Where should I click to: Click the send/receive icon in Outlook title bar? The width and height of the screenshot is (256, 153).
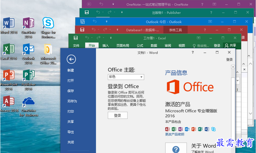83,21
